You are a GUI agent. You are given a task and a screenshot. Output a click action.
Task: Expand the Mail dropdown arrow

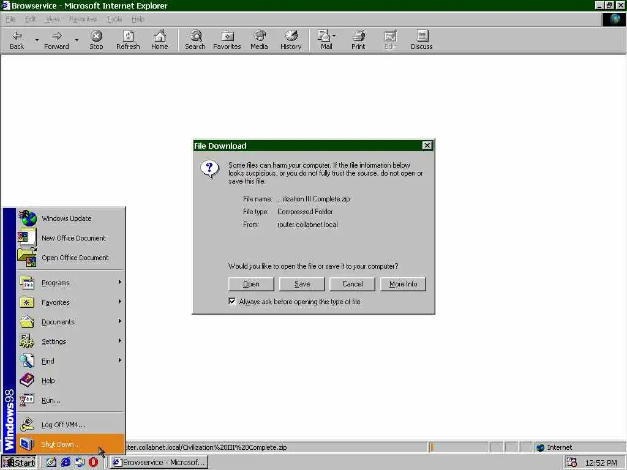[334, 36]
